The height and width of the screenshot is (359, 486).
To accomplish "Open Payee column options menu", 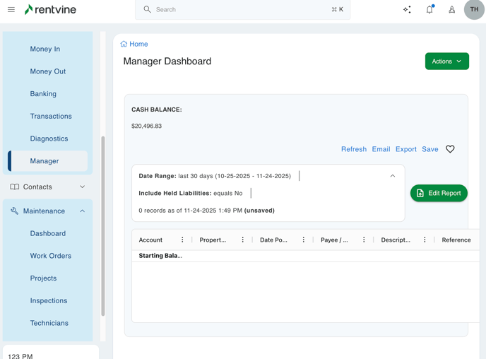I will coord(364,240).
